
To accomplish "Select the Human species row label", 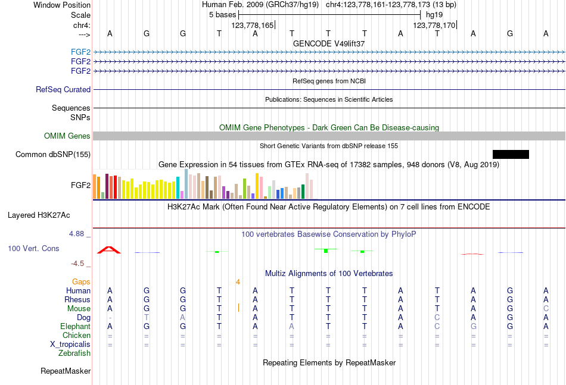I will (x=78, y=290).
